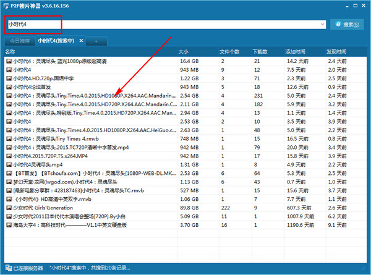This screenshot has height=275, width=371.
Task: Switch to the 今日推荐 tab
Action: pos(17,41)
